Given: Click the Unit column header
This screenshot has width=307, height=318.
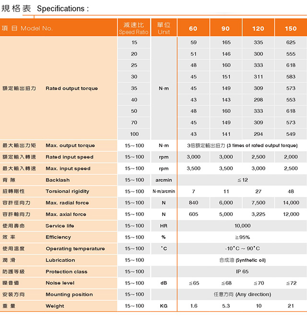Looking at the screenshot, I should [164, 28].
